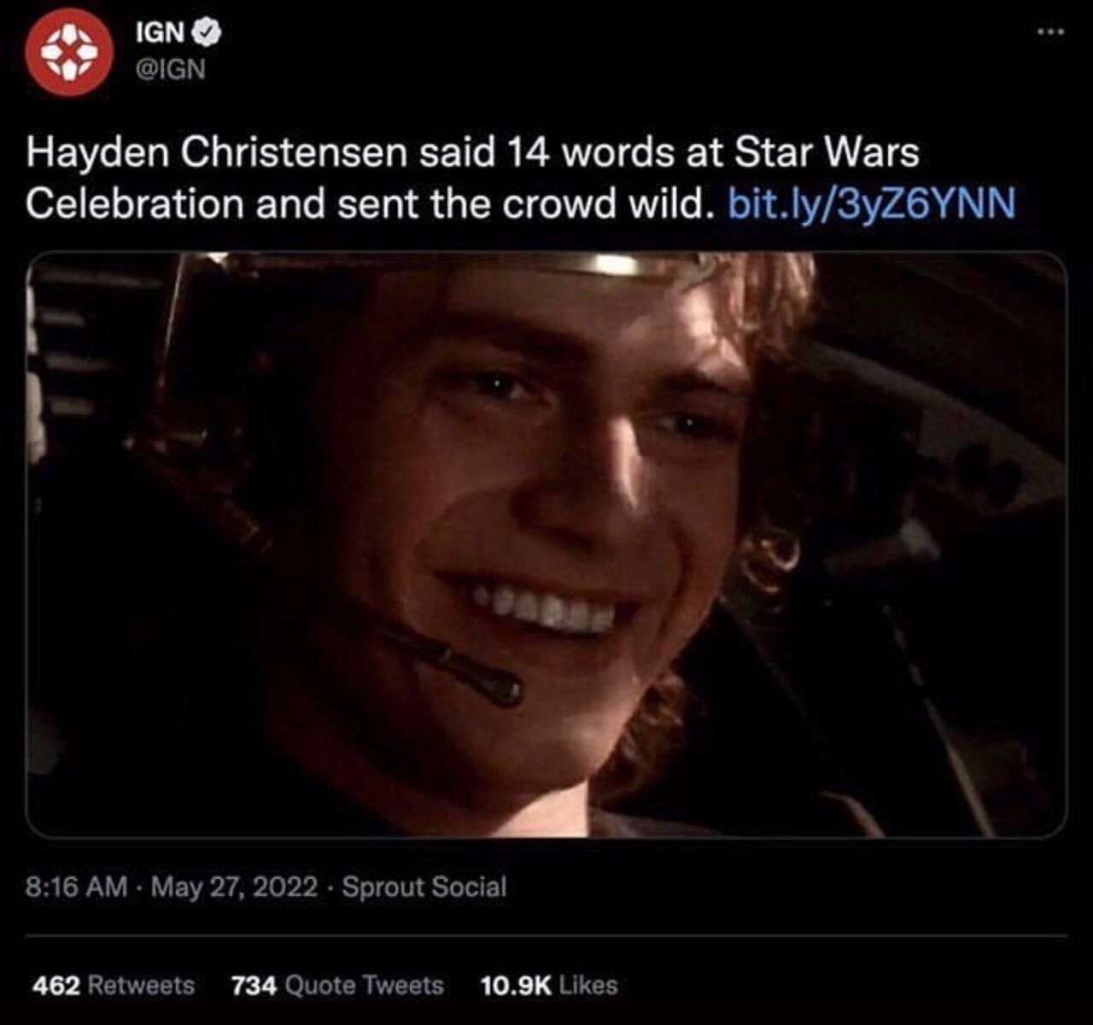This screenshot has height=1025, width=1093.
Task: Click the May 27, 2022 date
Action: (235, 887)
